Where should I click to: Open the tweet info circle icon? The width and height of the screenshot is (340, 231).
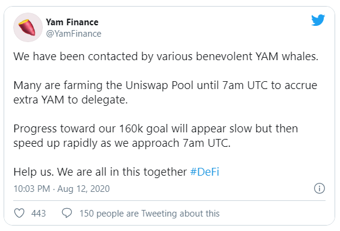[x=320, y=188]
